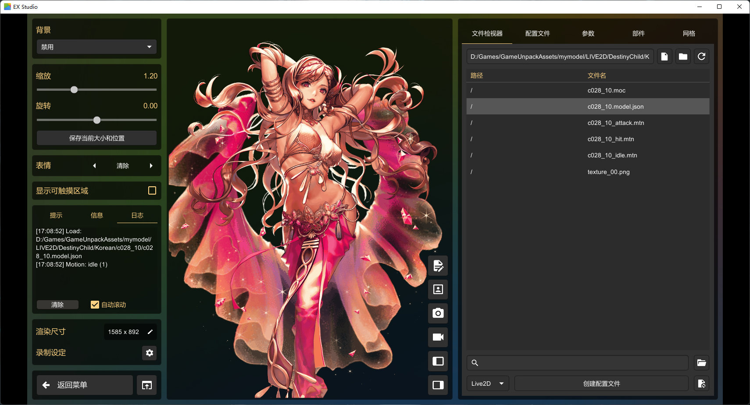Click the open folder icon beside search box
This screenshot has height=405, width=750.
coord(702,362)
